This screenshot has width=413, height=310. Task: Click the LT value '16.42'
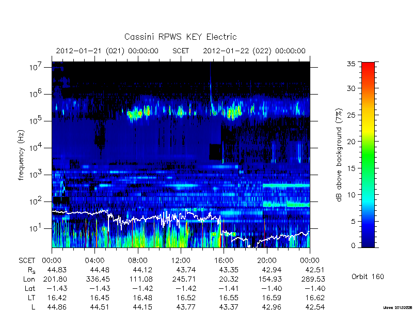(x=57, y=298)
